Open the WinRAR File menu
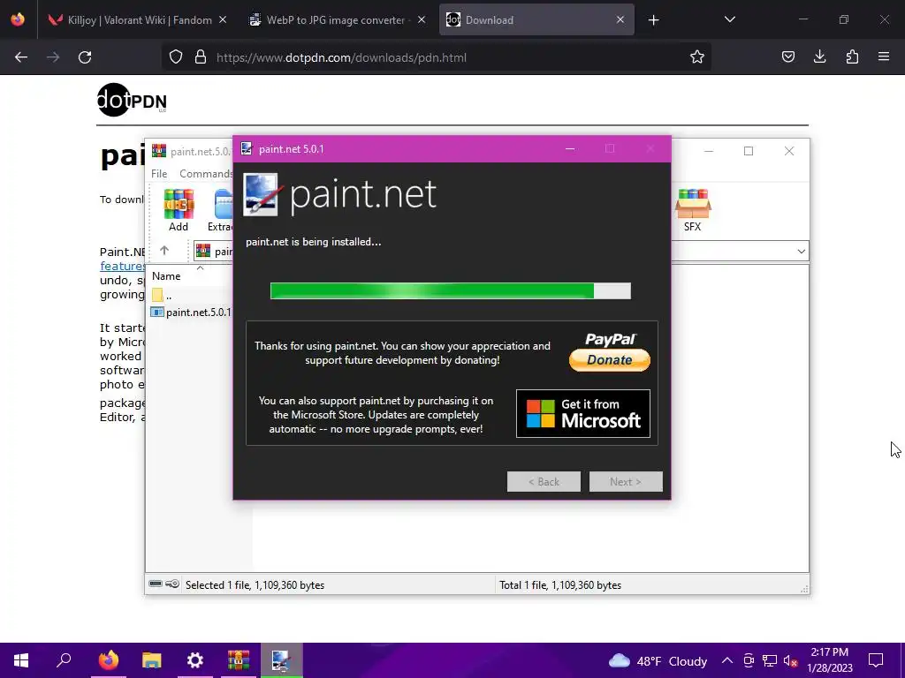Viewport: 905px width, 678px height. [x=159, y=174]
